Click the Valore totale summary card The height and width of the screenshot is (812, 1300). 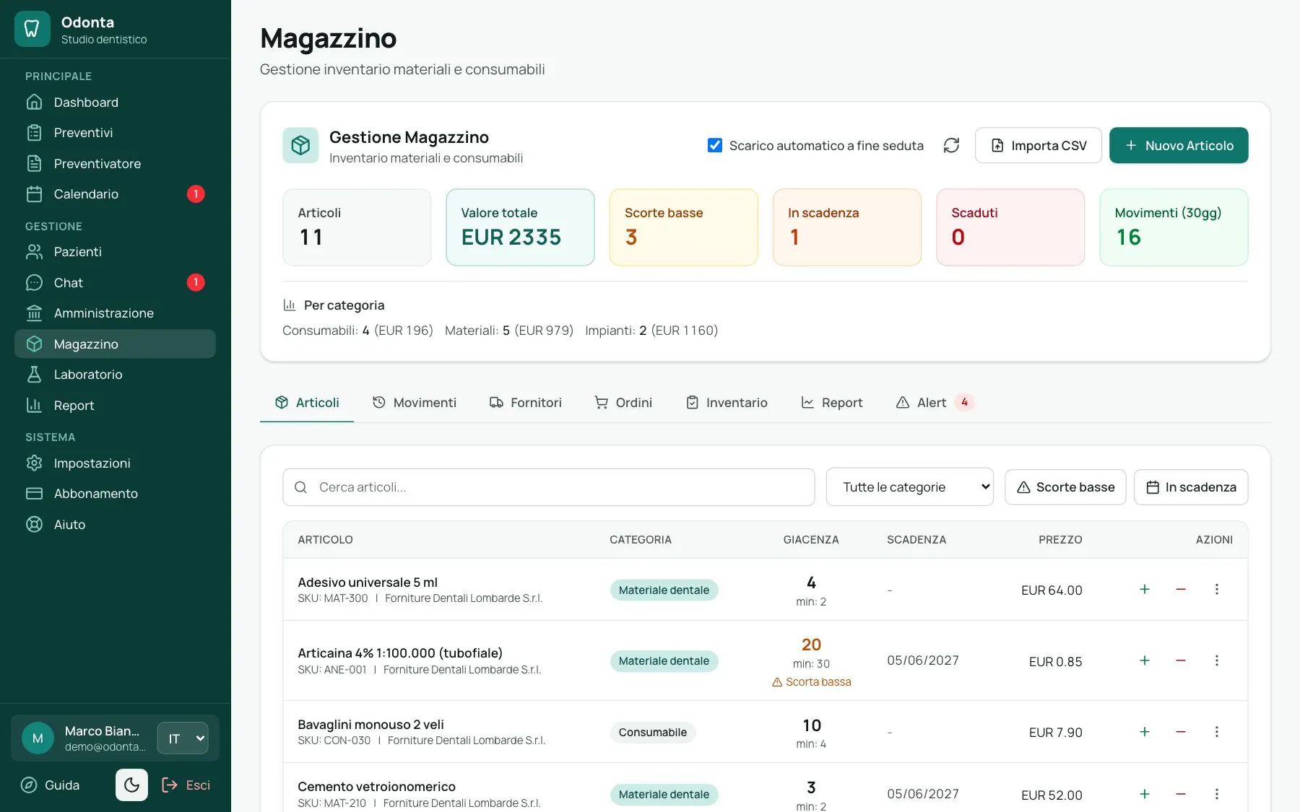521,227
